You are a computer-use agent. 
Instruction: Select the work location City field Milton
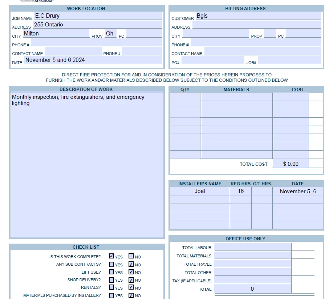[56, 33]
